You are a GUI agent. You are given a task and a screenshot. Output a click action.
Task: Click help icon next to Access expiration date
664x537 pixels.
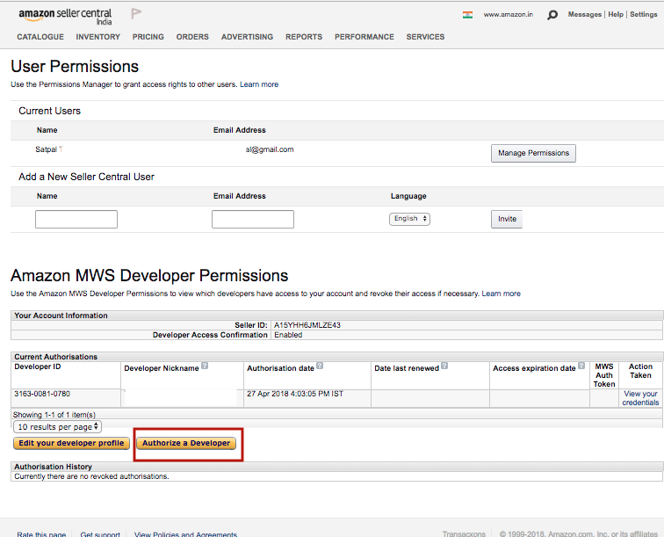(x=581, y=366)
